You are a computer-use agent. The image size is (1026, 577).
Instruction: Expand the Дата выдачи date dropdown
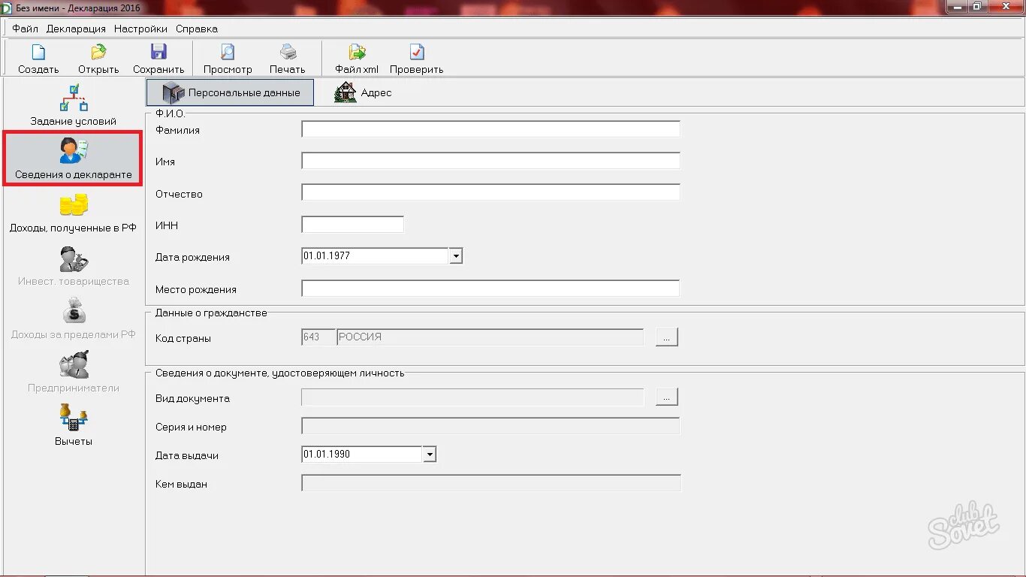click(x=429, y=455)
